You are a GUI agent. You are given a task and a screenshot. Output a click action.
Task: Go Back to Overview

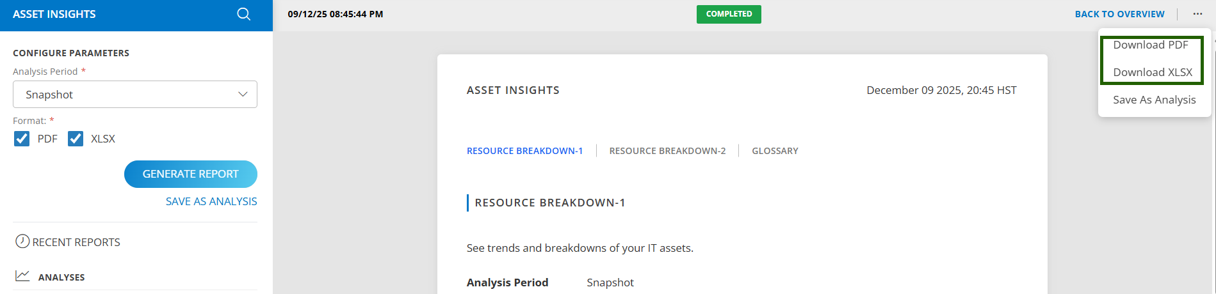1119,14
